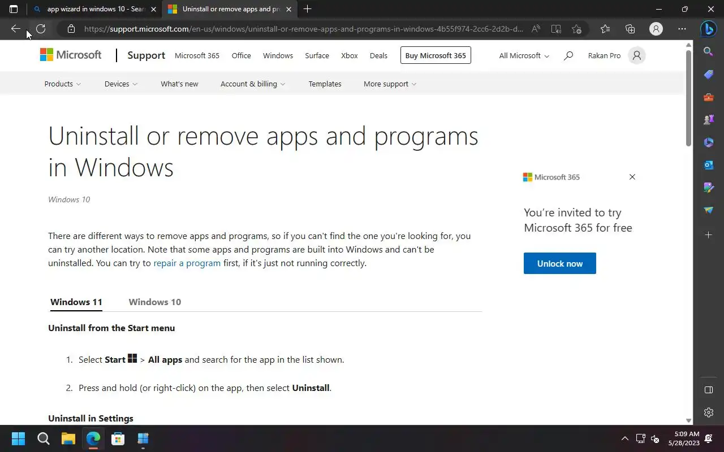This screenshot has height=452, width=724.
Task: Go back using the browser back arrow
Action: (15, 29)
